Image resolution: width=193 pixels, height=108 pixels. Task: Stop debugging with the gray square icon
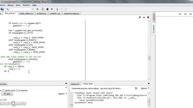click(52, 9)
